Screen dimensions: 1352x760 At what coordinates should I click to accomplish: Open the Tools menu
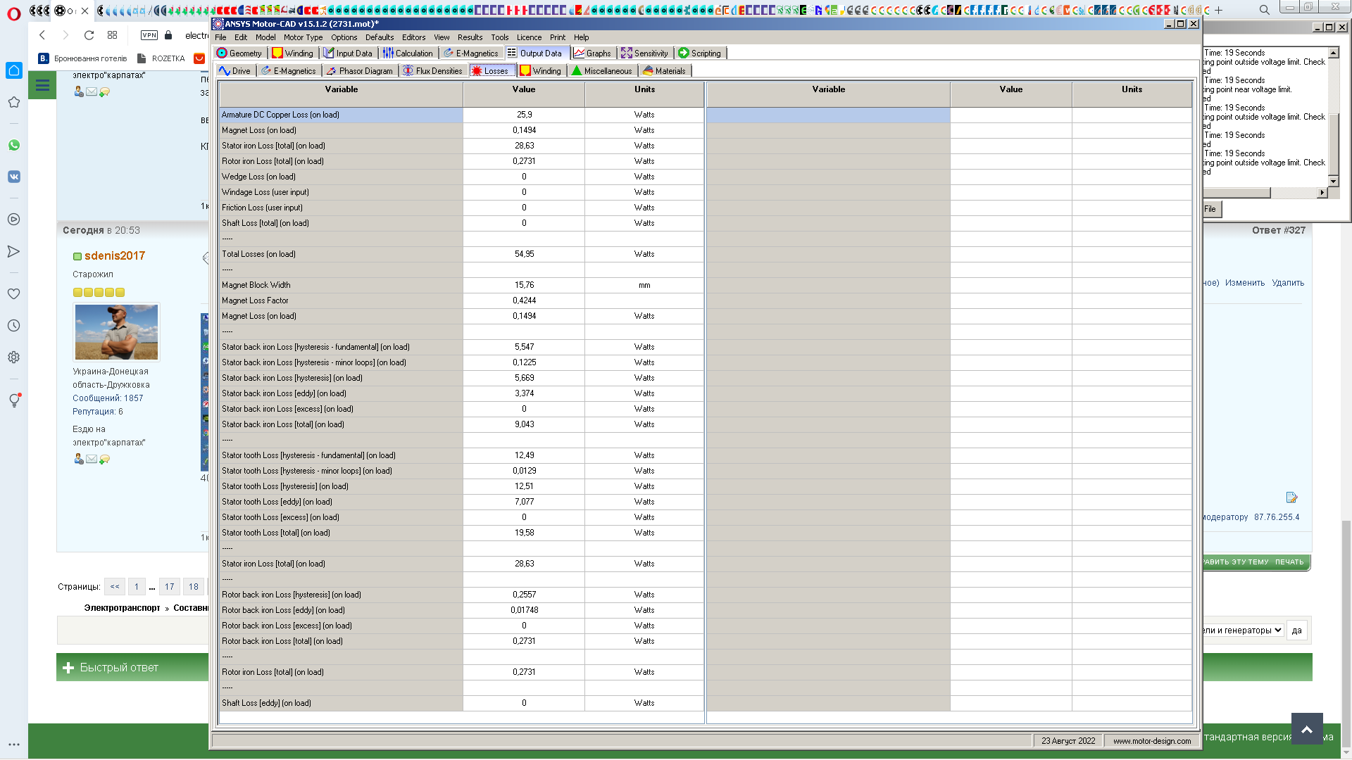[x=500, y=37]
